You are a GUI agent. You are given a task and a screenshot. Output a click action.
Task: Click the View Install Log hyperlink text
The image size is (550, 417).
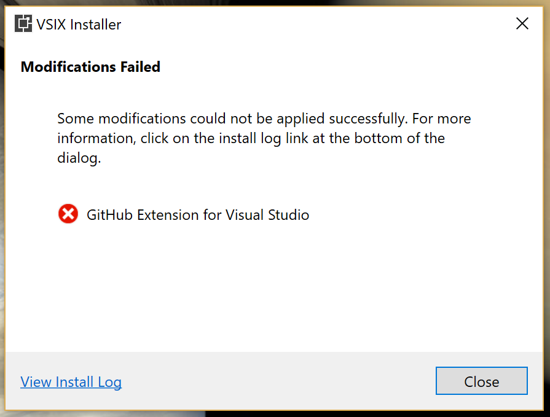(x=71, y=381)
